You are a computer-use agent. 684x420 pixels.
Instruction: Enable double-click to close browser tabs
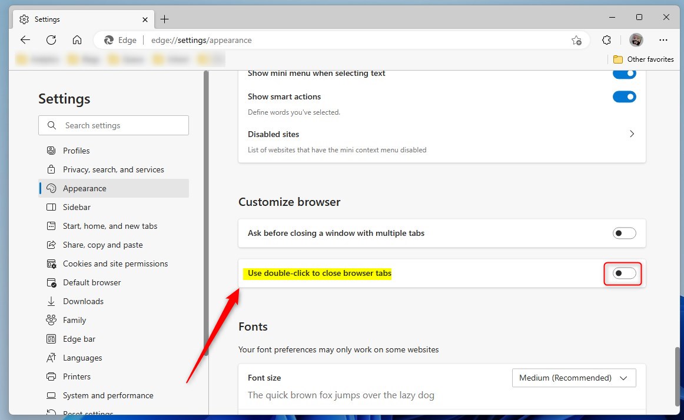pos(624,274)
